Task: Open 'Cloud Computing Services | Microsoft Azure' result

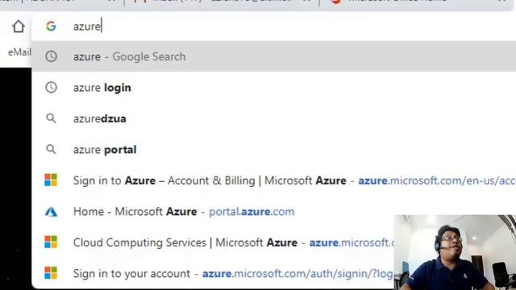Action: (x=213, y=242)
